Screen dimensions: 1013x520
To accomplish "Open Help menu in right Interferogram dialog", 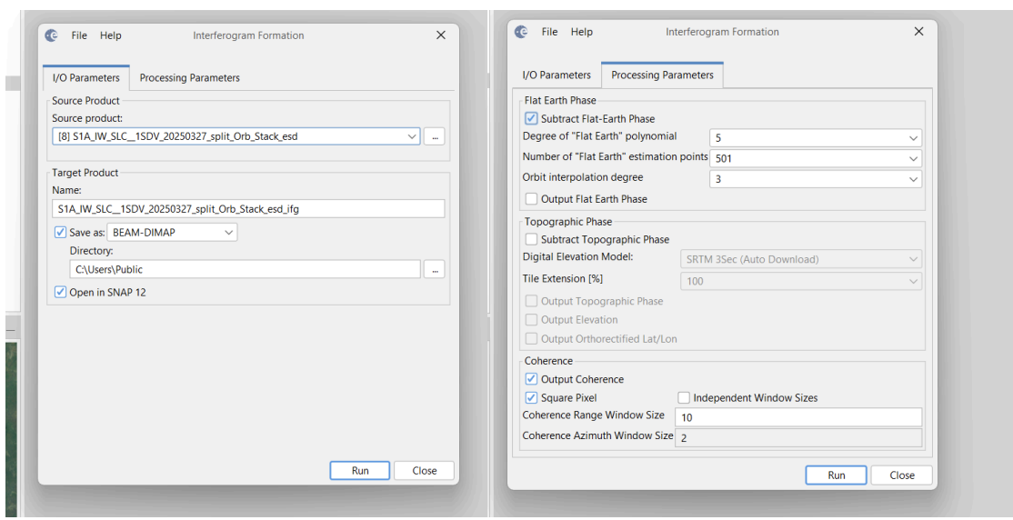I will click(581, 32).
